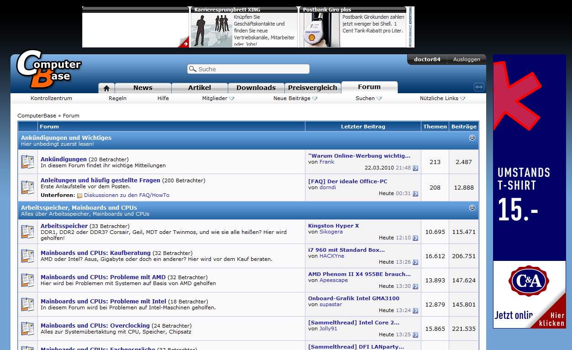The image size is (572, 350).
Task: Open the Suchen dropdown menu
Action: (x=368, y=98)
